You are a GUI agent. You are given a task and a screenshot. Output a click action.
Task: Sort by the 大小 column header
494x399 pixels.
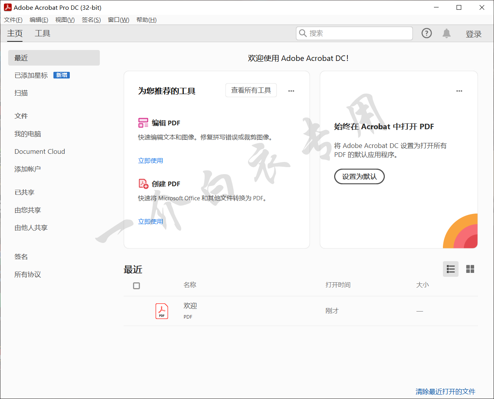(422, 285)
